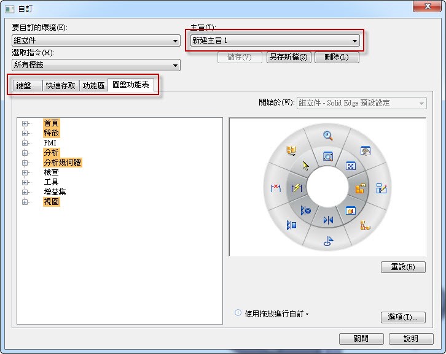Select the 增益集 tree label
Screen dimensions: 446x354
pos(55,192)
